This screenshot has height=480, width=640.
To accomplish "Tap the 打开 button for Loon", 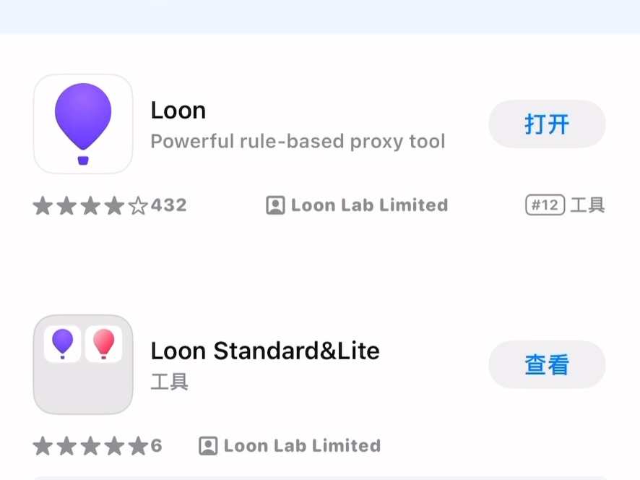I will 547,124.
